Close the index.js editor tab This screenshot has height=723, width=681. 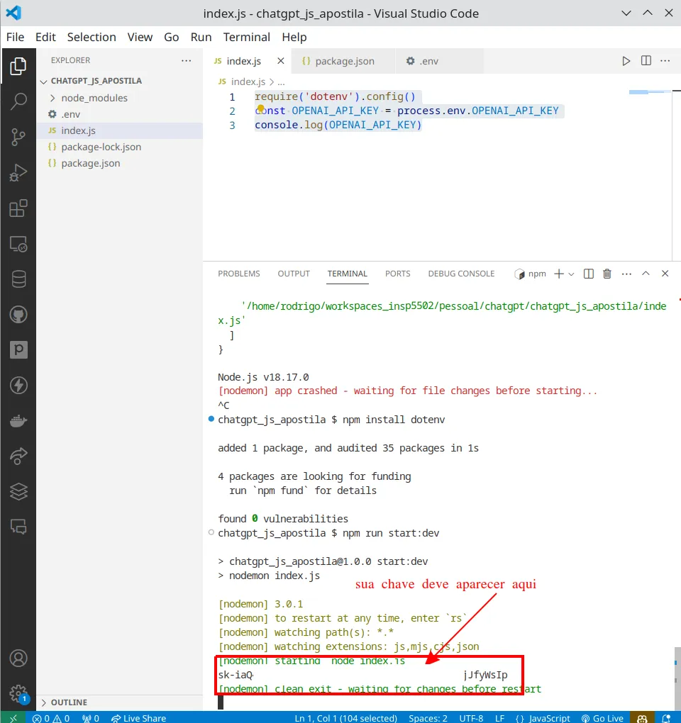[x=280, y=61]
